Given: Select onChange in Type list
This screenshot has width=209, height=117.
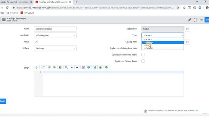Looking at the screenshot, I should pyautogui.click(x=163, y=42).
